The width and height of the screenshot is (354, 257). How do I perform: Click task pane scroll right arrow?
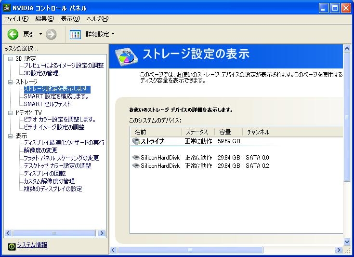pyautogui.click(x=102, y=233)
